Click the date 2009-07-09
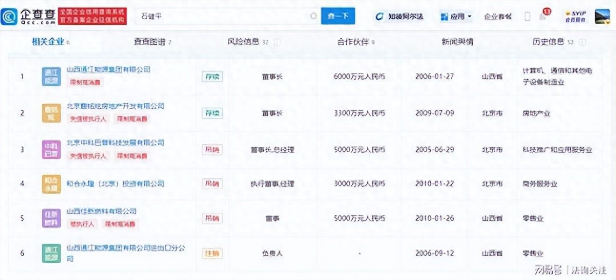The width and height of the screenshot is (616, 280). point(434,113)
